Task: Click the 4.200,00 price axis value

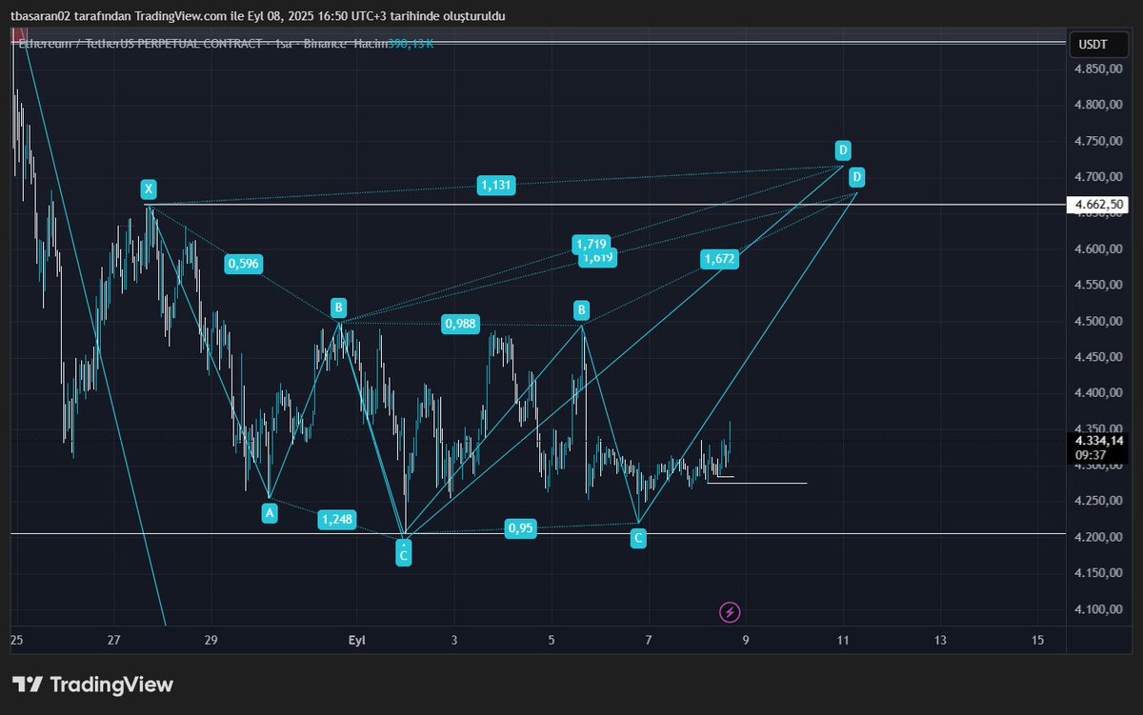Action: (x=1100, y=538)
